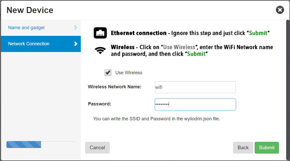
Task: Click into the Password field
Action: pyautogui.click(x=195, y=104)
